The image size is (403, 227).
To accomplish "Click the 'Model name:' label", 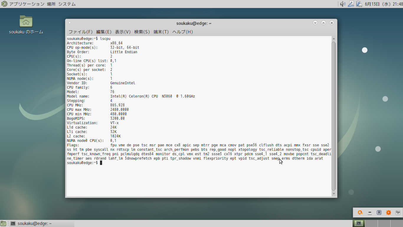I will pos(78,96).
